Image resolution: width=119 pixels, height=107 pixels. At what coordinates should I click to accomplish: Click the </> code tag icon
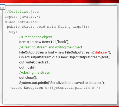[x=2, y=8]
